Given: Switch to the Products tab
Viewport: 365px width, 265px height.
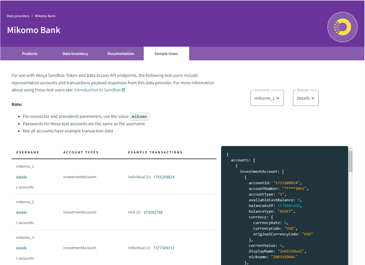Looking at the screenshot, I should (30, 54).
